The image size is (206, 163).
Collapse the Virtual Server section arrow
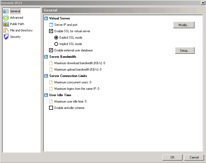[x=46, y=18]
